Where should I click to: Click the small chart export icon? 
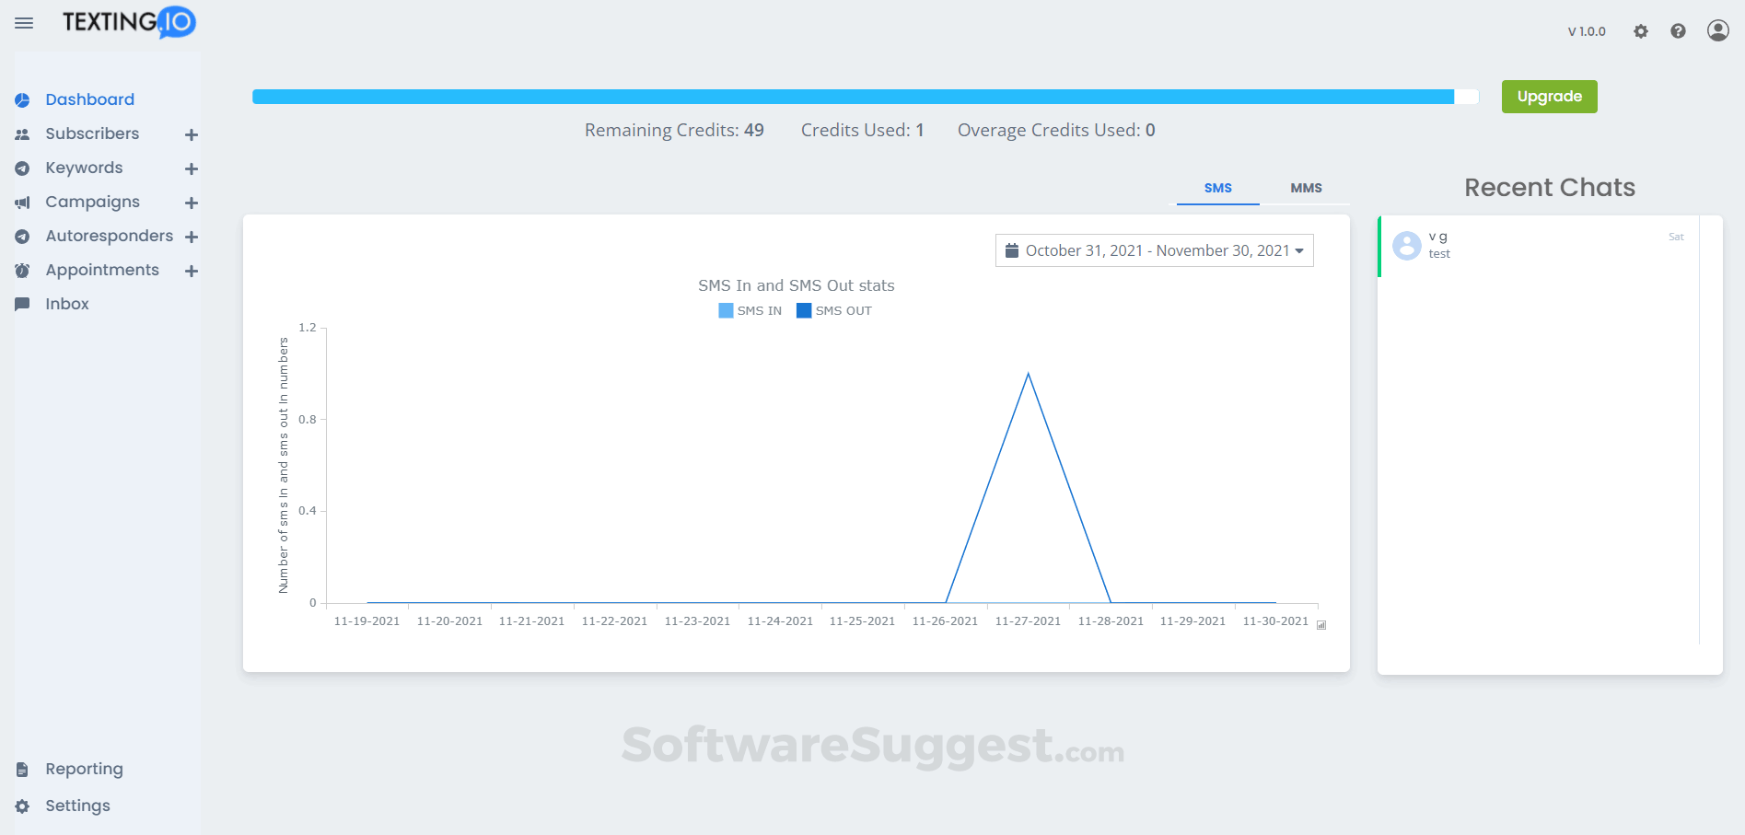click(1321, 625)
